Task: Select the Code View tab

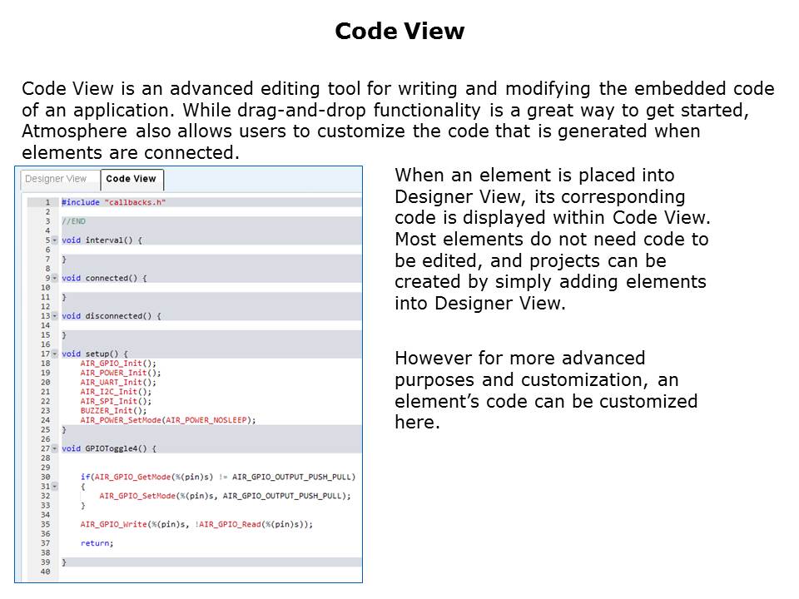Action: click(132, 179)
